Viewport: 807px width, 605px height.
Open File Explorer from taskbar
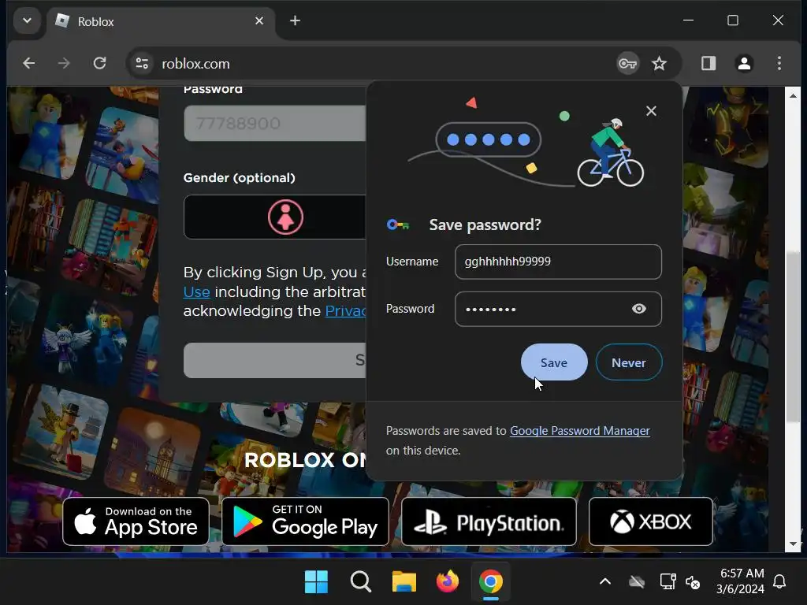(404, 582)
